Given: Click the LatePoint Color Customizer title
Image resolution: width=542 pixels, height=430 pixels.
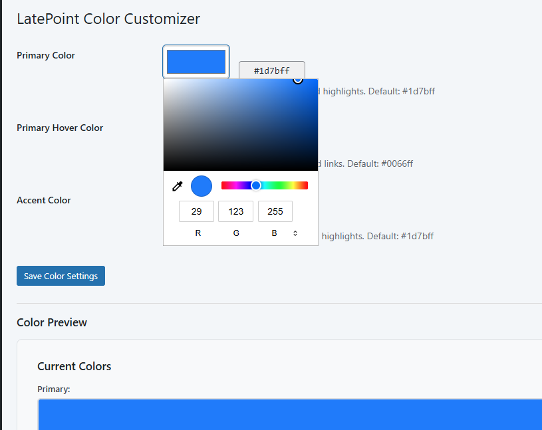Looking at the screenshot, I should point(108,19).
